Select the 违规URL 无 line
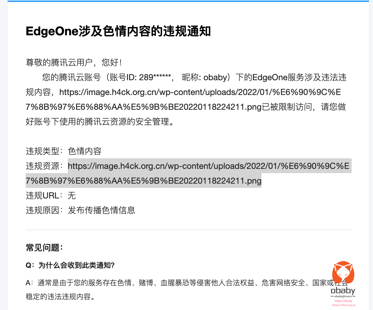Viewport: 373px width, 310px height. coord(51,196)
